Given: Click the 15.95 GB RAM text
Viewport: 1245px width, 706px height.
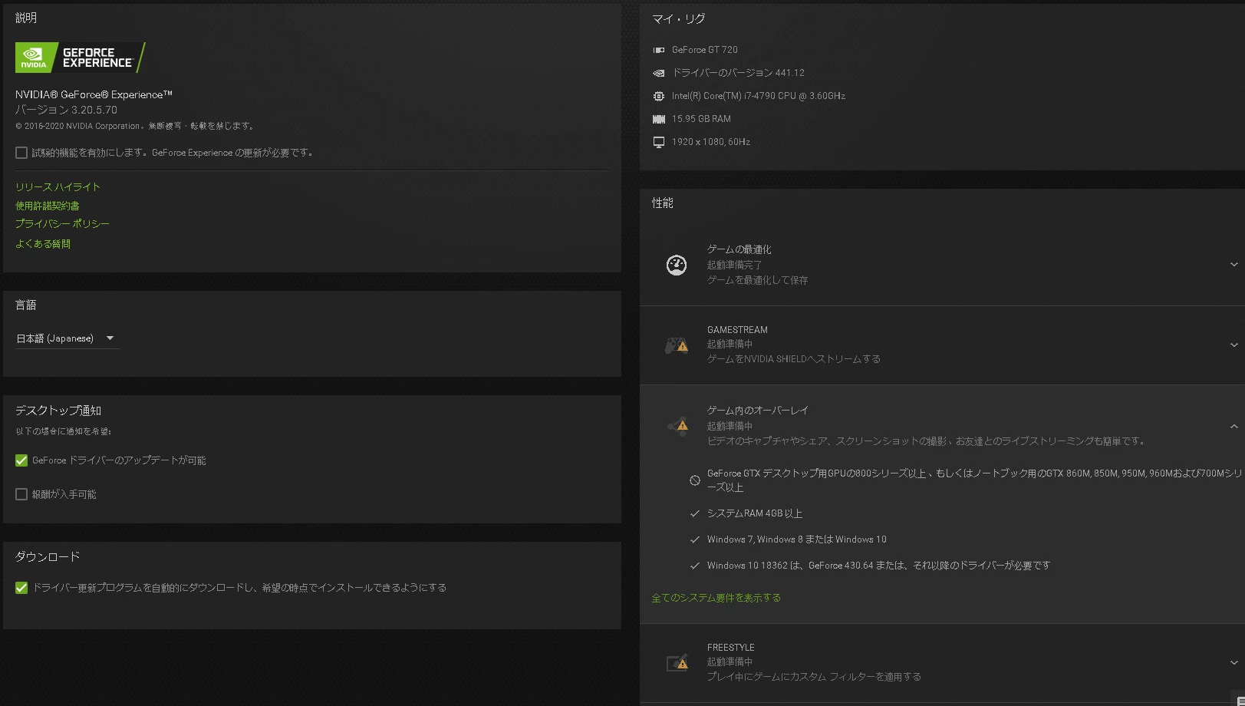Looking at the screenshot, I should 701,119.
